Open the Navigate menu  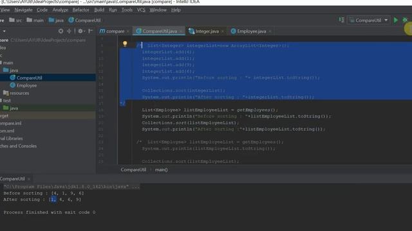pos(23,10)
